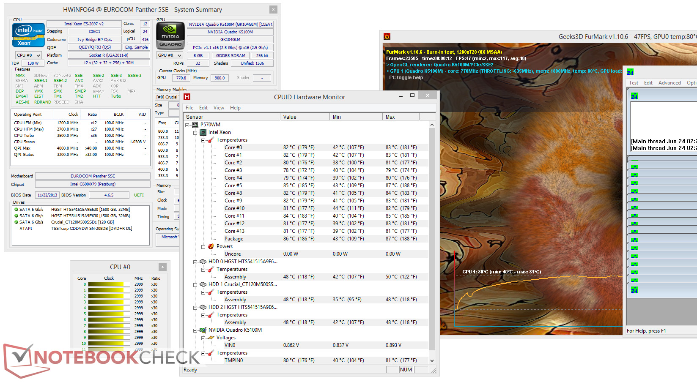
Task: Collapse the HDD 0 HGST node
Action: coord(195,262)
